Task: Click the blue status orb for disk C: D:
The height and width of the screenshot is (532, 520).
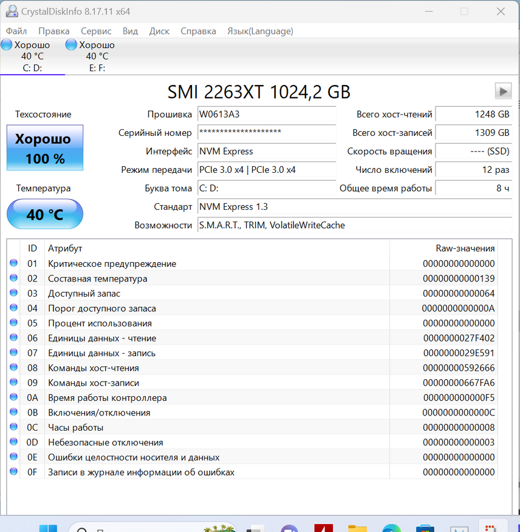Action: (7, 45)
